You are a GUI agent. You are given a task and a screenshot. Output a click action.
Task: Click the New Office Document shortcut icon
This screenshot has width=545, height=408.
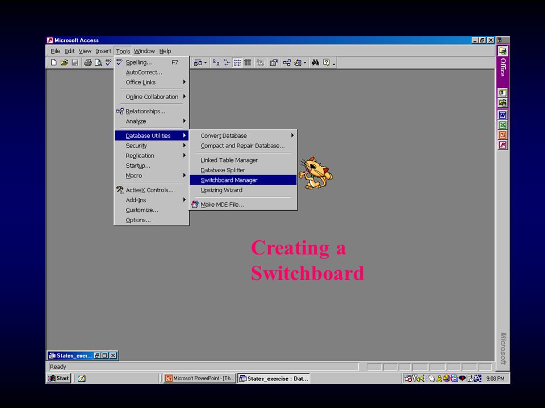pos(502,92)
